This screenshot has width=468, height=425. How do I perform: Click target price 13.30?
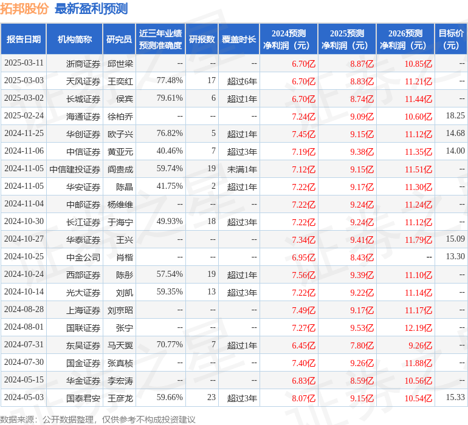click(x=455, y=256)
